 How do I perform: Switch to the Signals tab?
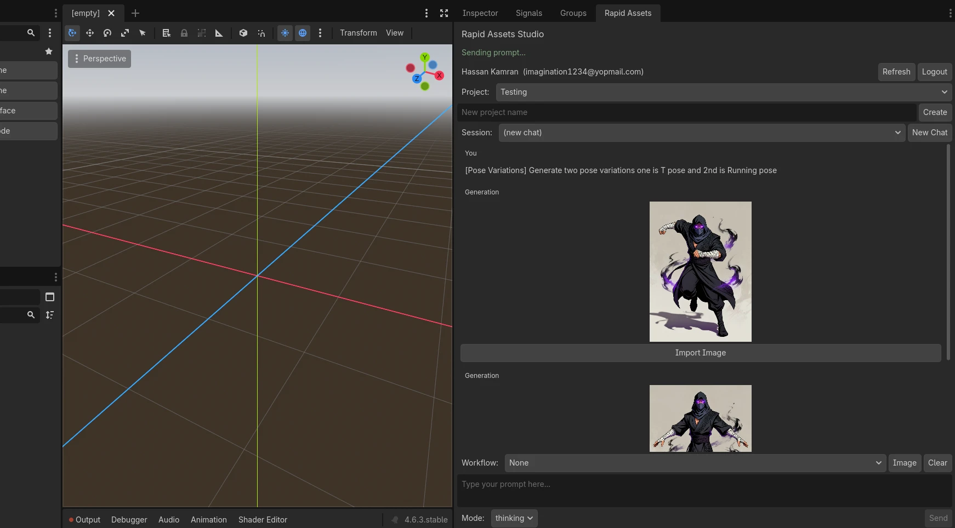(529, 13)
